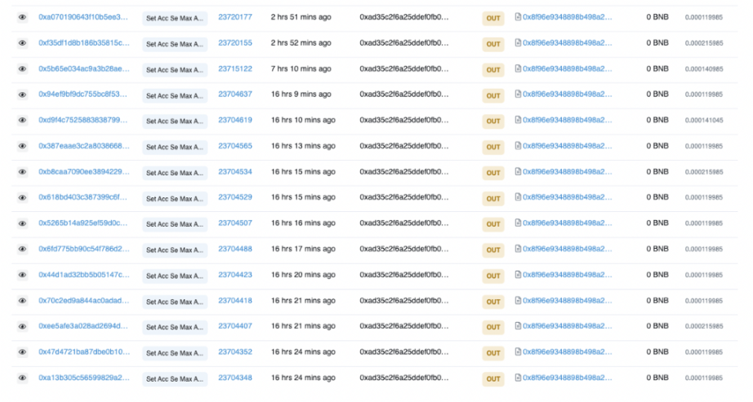This screenshot has width=753, height=402.
Task: Click contract file icon in block 23720155 row
Action: click(x=518, y=43)
